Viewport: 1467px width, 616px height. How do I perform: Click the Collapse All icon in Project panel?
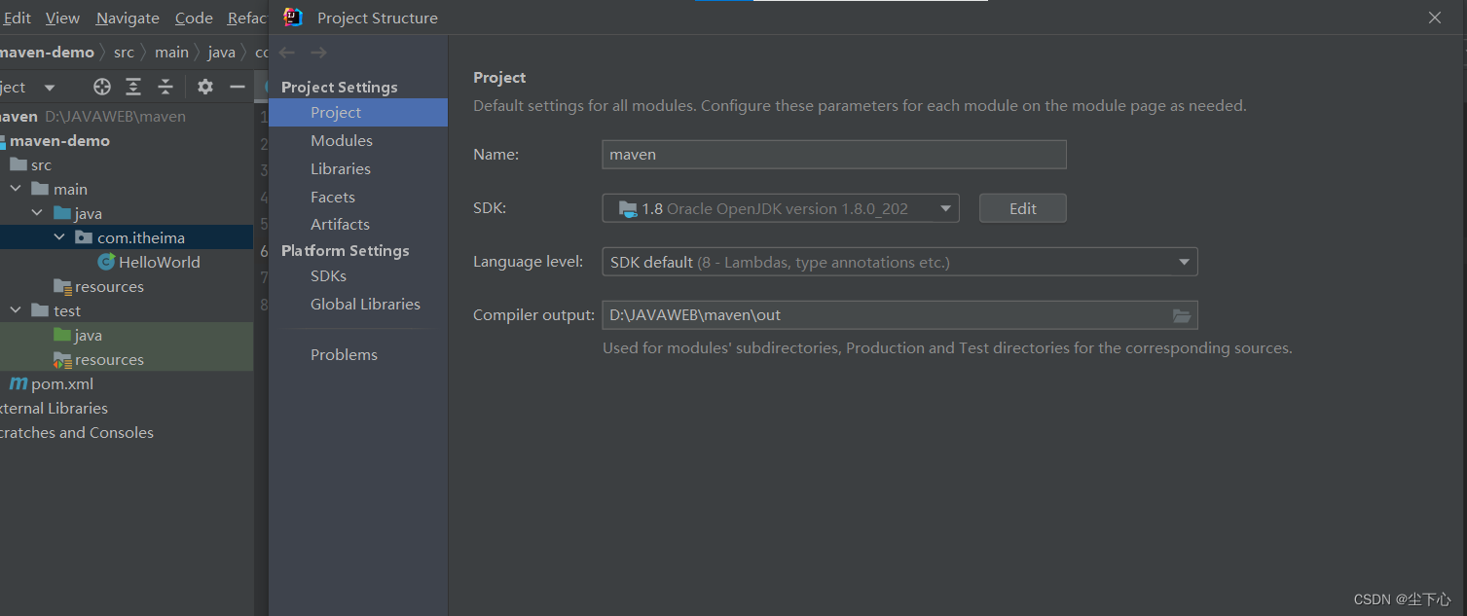pyautogui.click(x=165, y=87)
